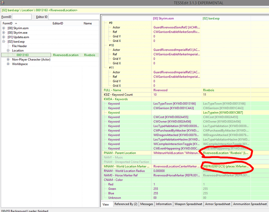This screenshot has height=212, width=269.
Task: Click WhiterunHoldLocation parent location value
Action: click(x=177, y=153)
